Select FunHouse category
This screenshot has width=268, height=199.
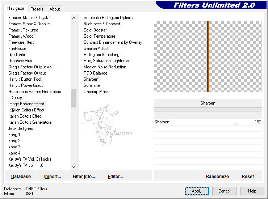(x=17, y=48)
